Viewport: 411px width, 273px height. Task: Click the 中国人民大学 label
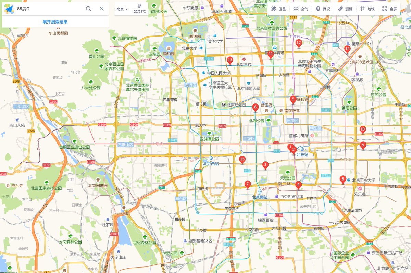click(219, 73)
